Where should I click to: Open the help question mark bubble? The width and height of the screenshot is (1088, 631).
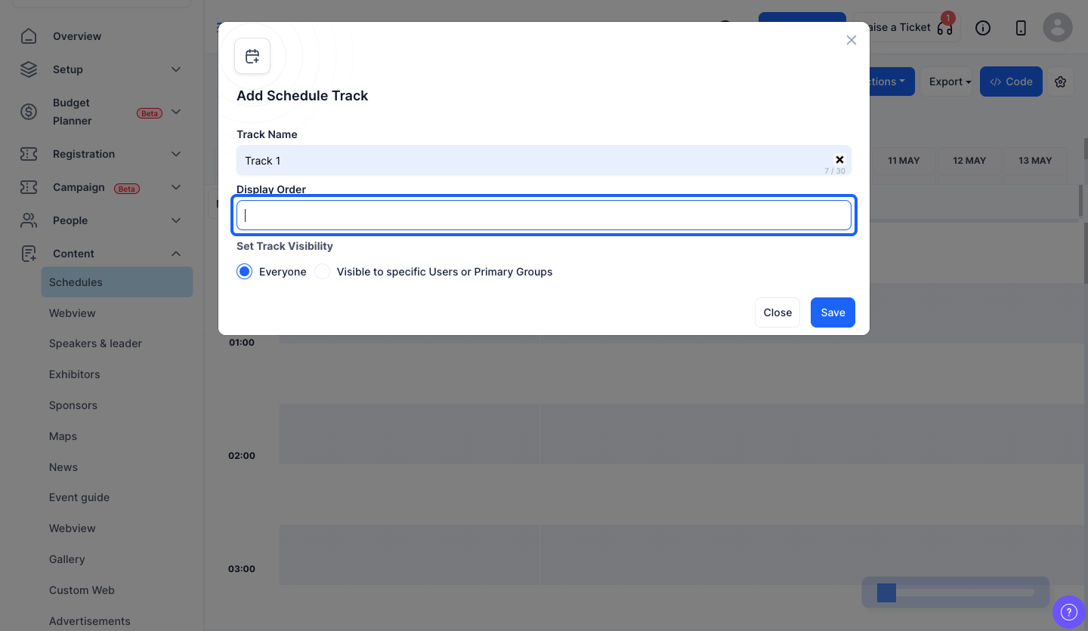point(1069,612)
